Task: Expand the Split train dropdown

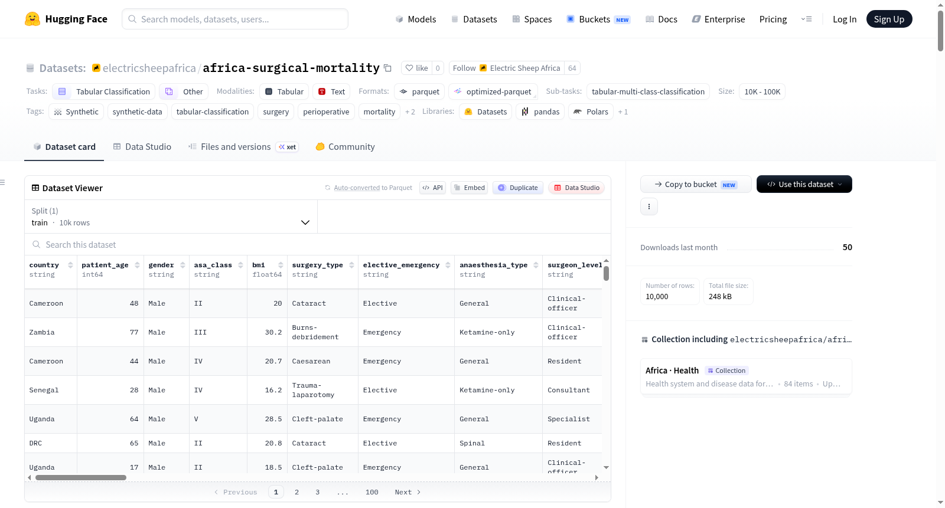Action: (x=171, y=217)
